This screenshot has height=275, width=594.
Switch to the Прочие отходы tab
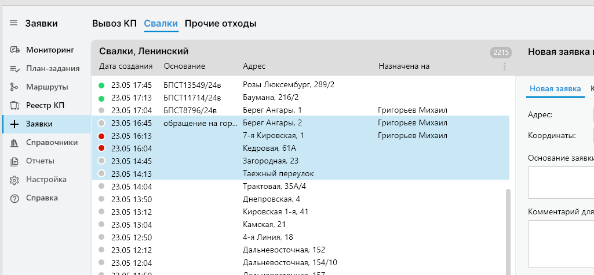click(x=220, y=24)
